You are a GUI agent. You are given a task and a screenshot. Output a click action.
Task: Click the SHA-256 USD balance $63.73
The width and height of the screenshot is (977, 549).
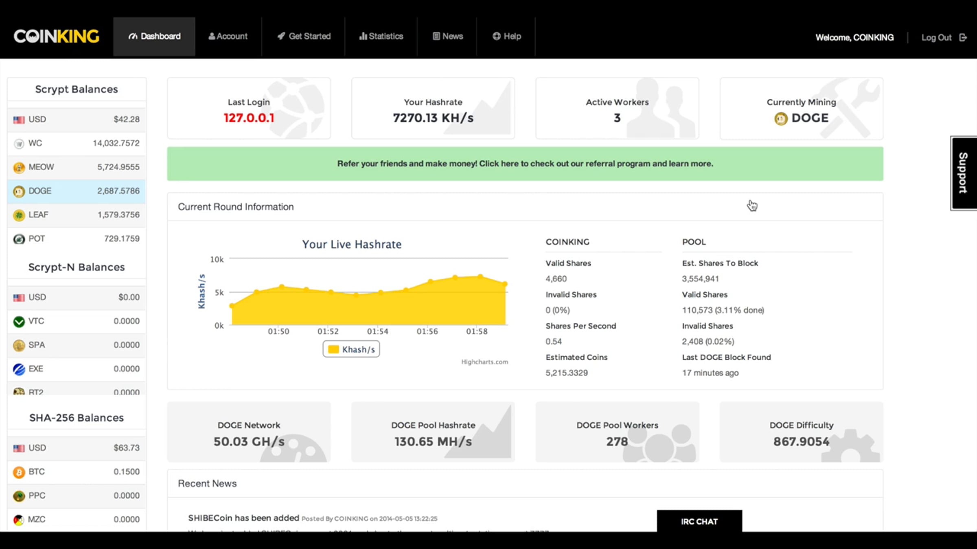(127, 448)
